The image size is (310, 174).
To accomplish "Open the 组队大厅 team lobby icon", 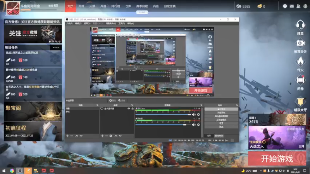I will (x=300, y=101).
